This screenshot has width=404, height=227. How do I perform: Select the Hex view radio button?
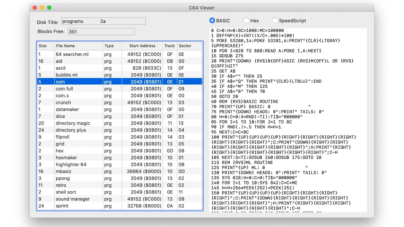click(x=246, y=20)
